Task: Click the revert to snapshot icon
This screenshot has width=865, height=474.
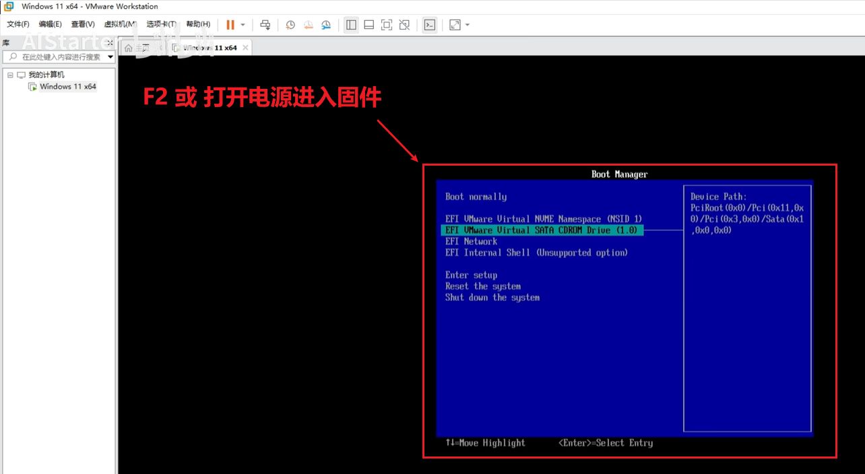Action: tap(308, 25)
